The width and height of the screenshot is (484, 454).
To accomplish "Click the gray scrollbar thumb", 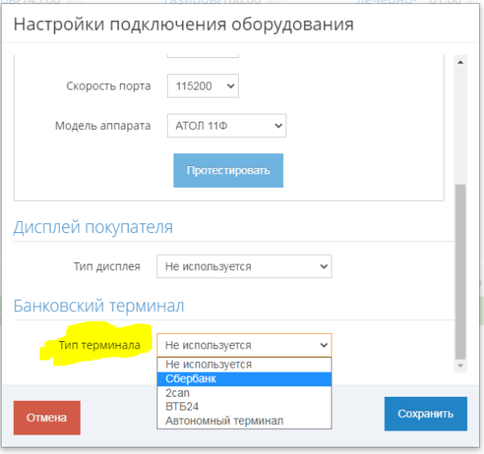I will pyautogui.click(x=461, y=272).
